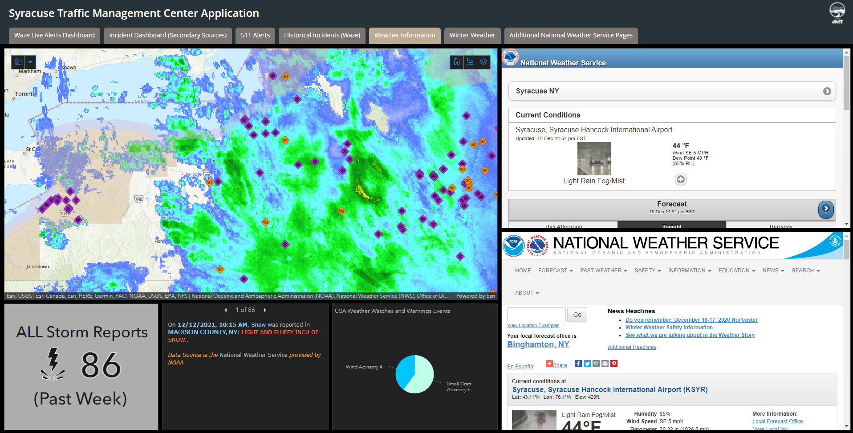Open the Forecast blue arrow button
The width and height of the screenshot is (853, 433).
coord(826,209)
